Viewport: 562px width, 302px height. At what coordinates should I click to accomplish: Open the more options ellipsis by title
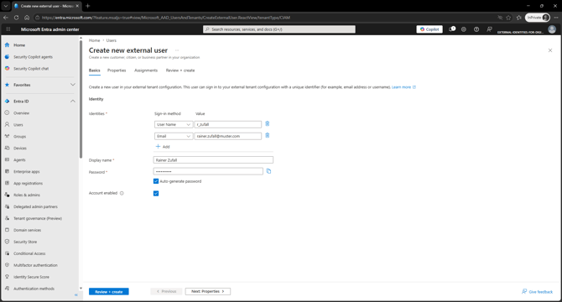[177, 50]
